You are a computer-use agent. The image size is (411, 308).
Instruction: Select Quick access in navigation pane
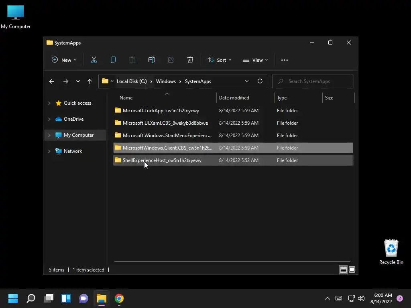(x=77, y=103)
